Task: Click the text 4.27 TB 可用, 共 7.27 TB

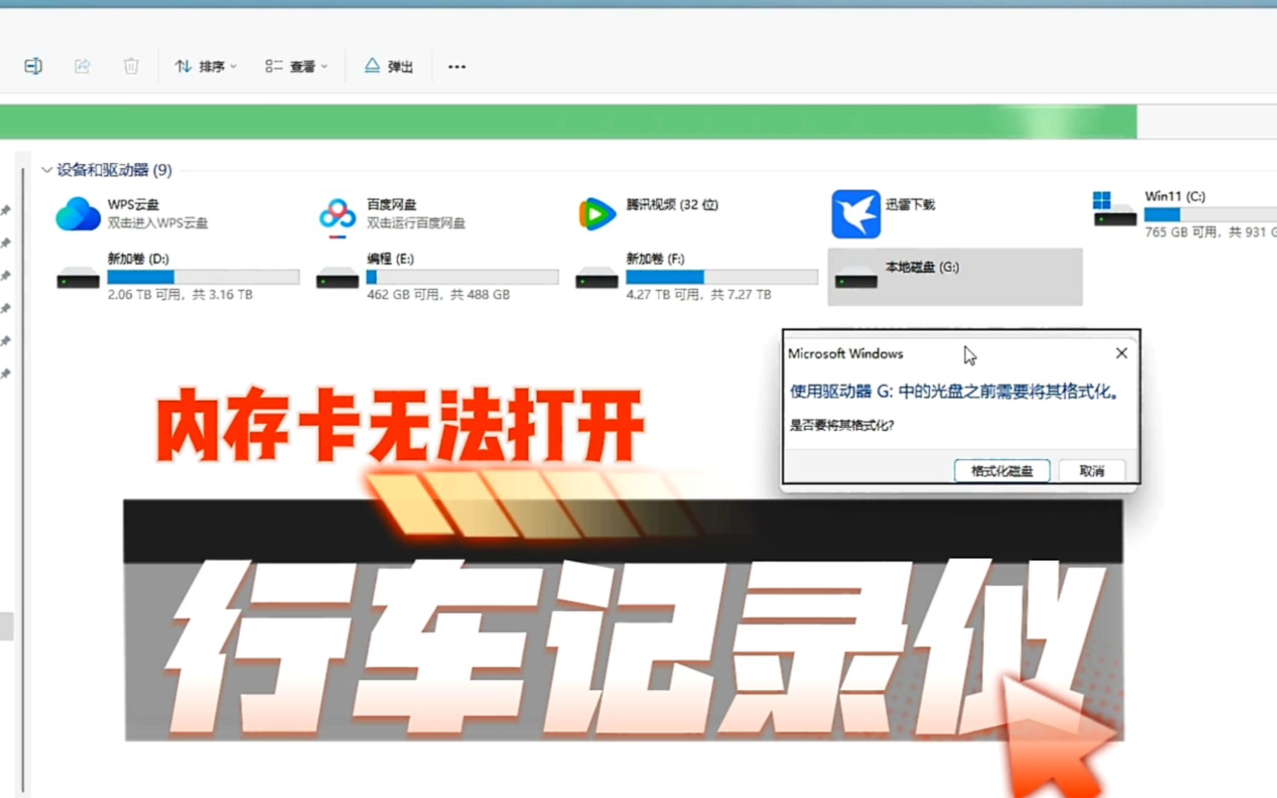Action: click(699, 295)
